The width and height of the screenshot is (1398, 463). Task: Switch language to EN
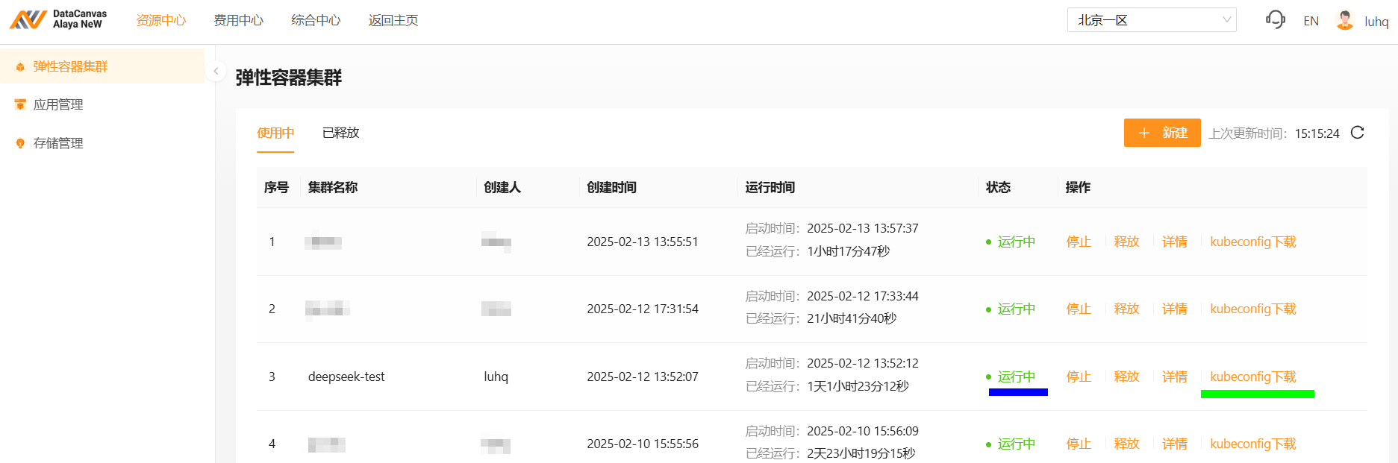coord(1311,21)
